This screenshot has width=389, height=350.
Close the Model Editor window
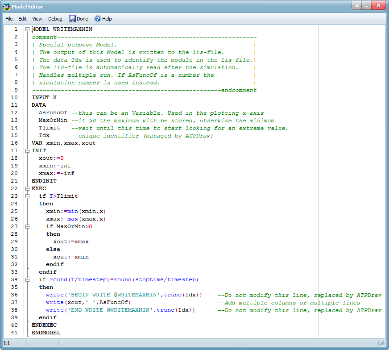coord(378,5)
